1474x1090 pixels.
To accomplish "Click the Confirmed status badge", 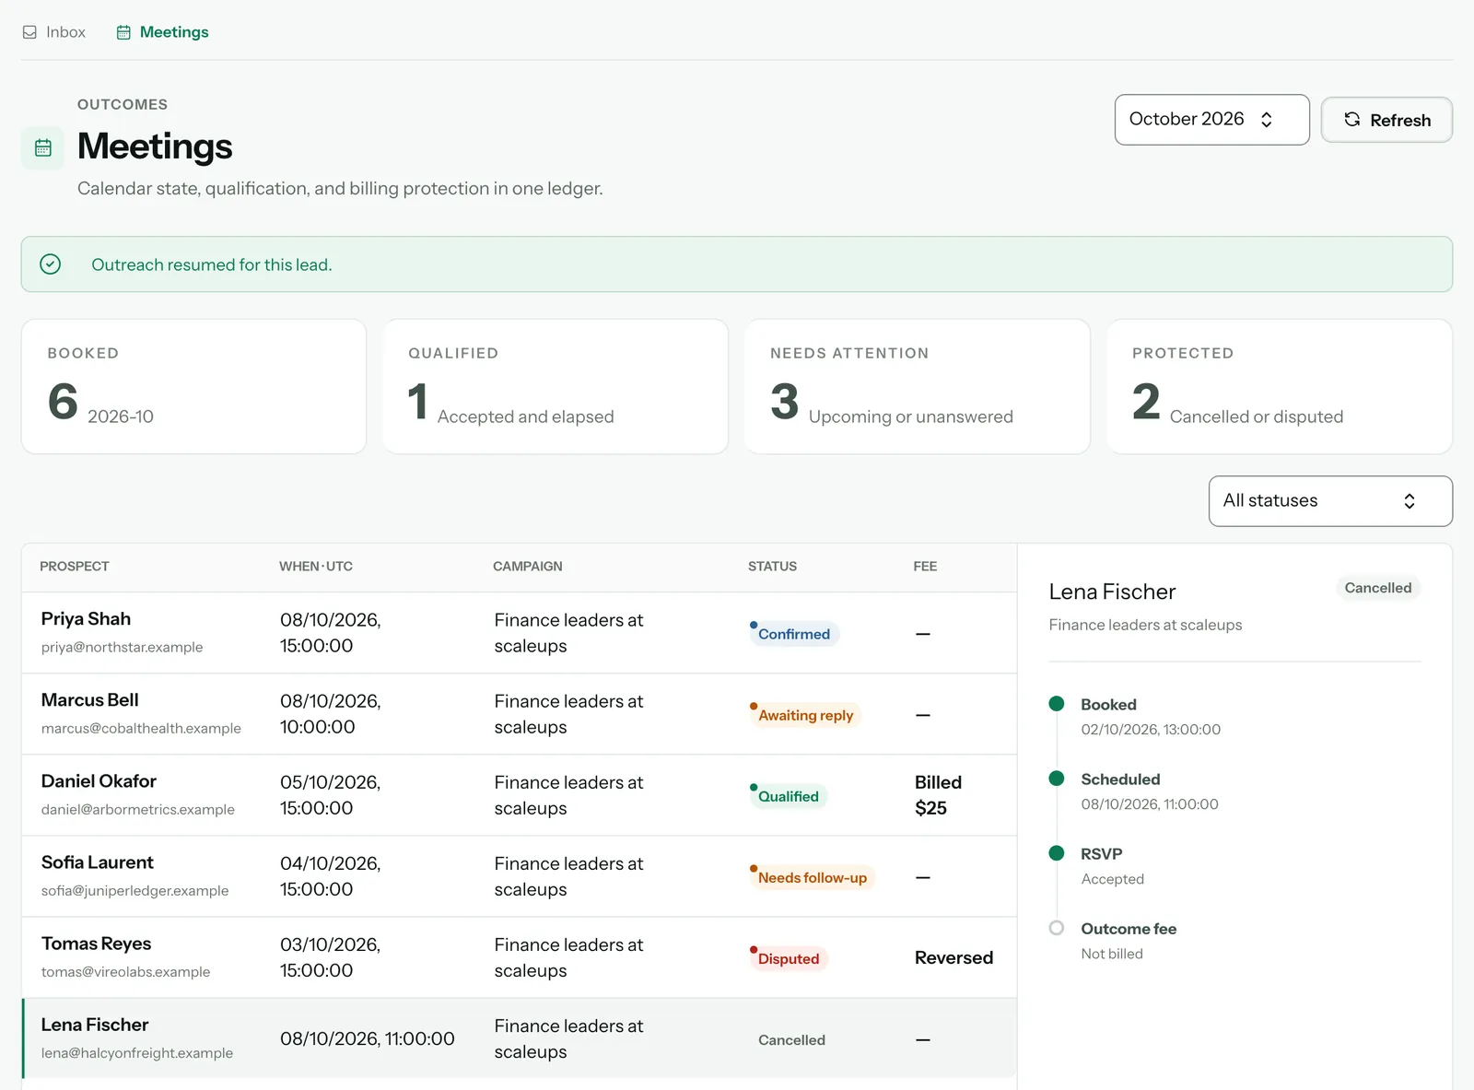I will pyautogui.click(x=793, y=634).
